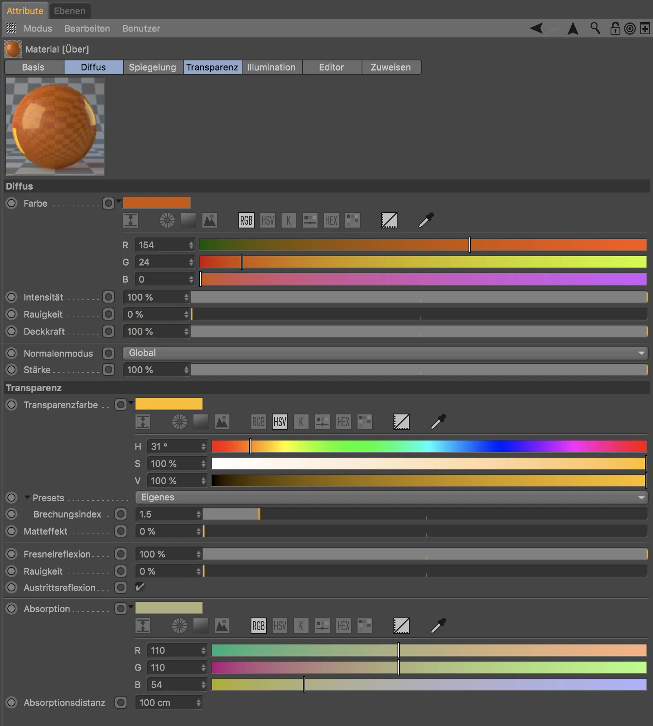The height and width of the screenshot is (726, 653).
Task: Open a new attribute manager with plus icon
Action: 645,29
